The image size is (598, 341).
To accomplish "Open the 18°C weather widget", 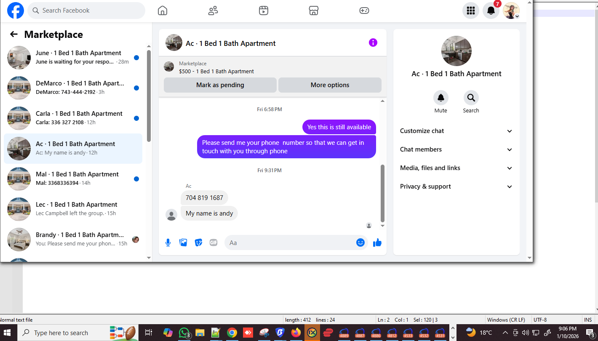I will pyautogui.click(x=479, y=333).
